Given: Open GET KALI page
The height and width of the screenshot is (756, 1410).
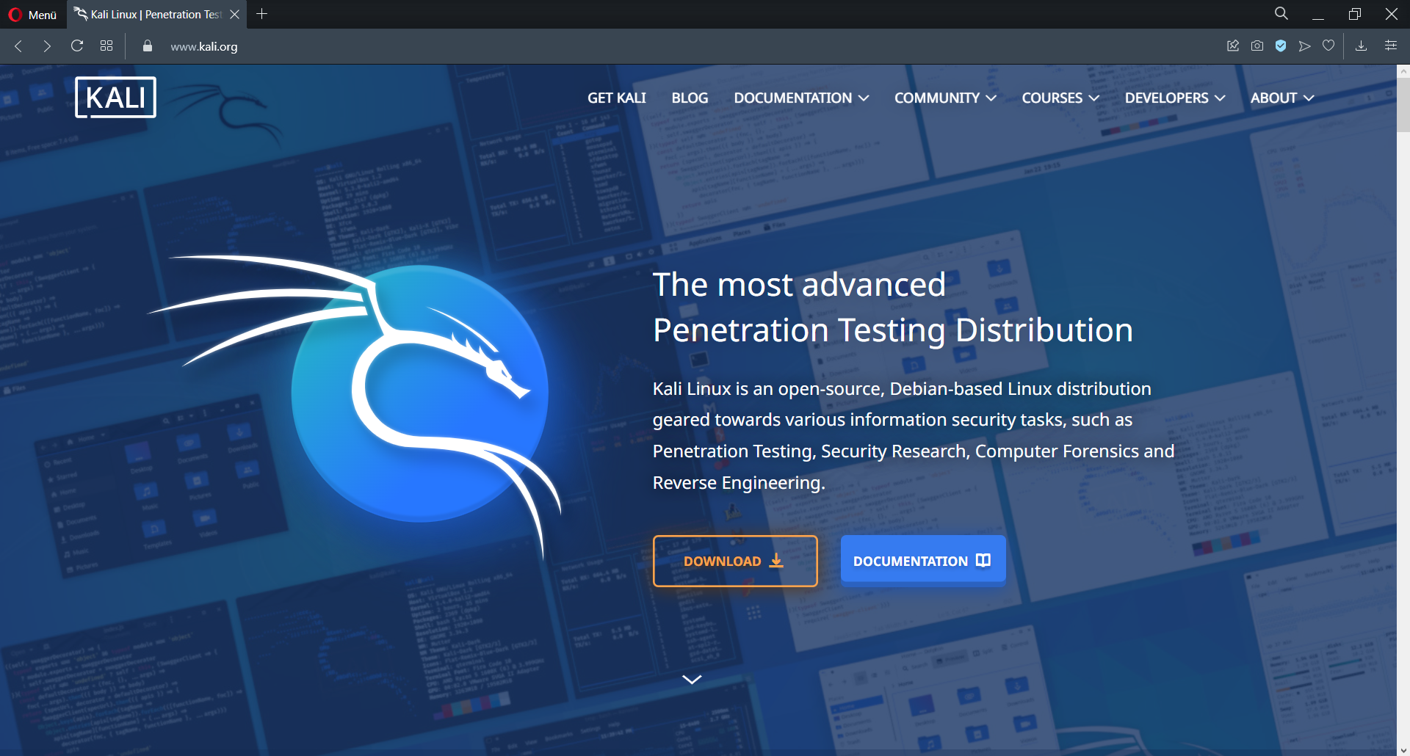Looking at the screenshot, I should pyautogui.click(x=617, y=98).
